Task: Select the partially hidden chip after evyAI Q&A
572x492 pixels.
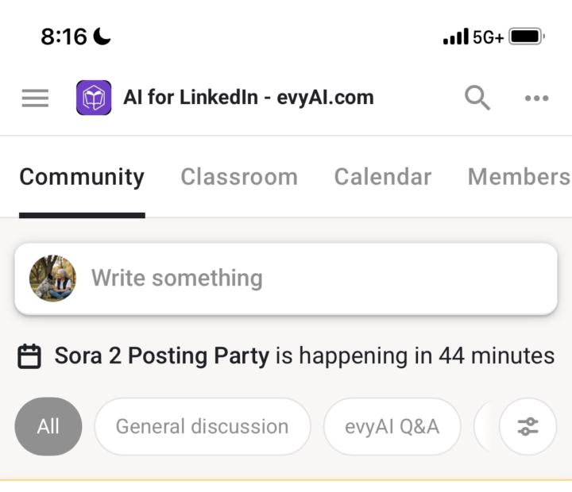Action: (484, 427)
